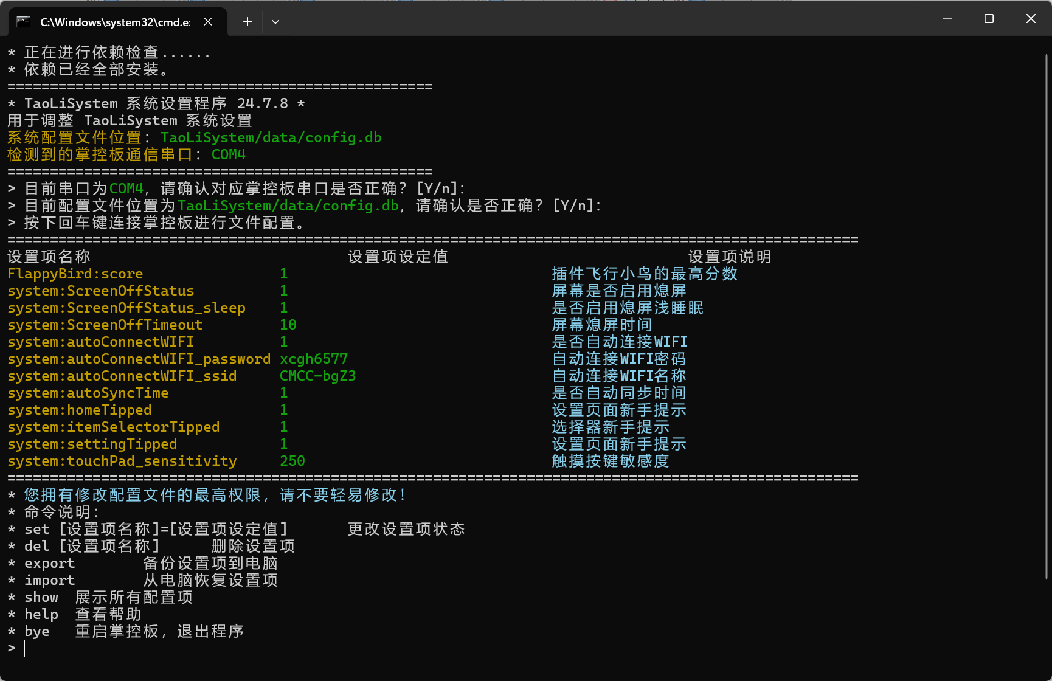Click the import command help line
The image size is (1052, 681).
click(143, 580)
